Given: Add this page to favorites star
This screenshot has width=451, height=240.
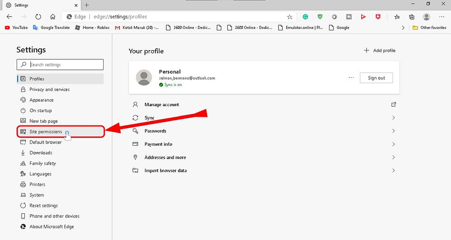Looking at the screenshot, I should point(289,17).
